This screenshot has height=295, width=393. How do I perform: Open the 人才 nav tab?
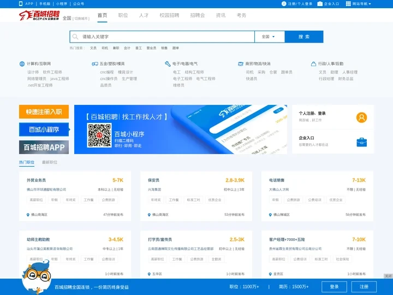pos(144,15)
